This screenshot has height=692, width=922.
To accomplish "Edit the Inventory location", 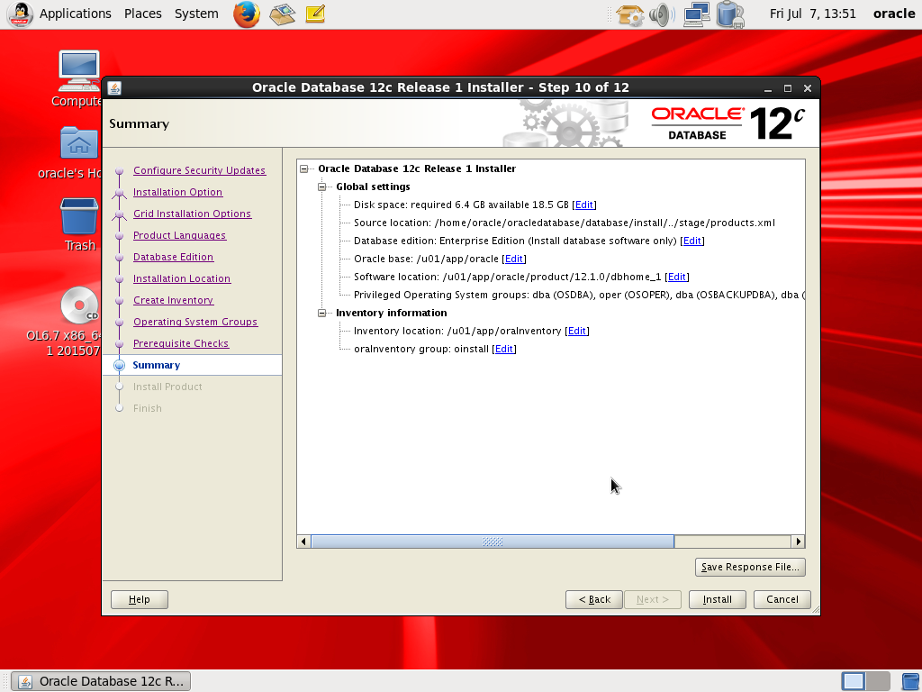I will point(577,331).
